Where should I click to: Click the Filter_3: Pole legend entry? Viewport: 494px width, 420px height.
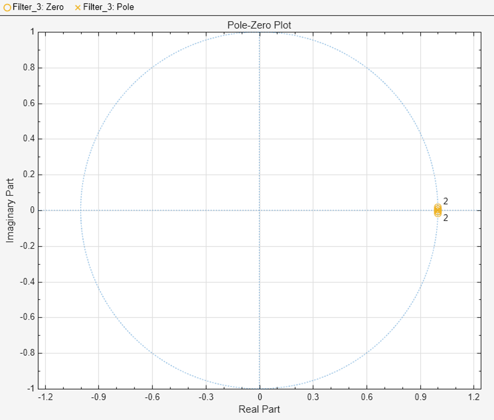105,7
